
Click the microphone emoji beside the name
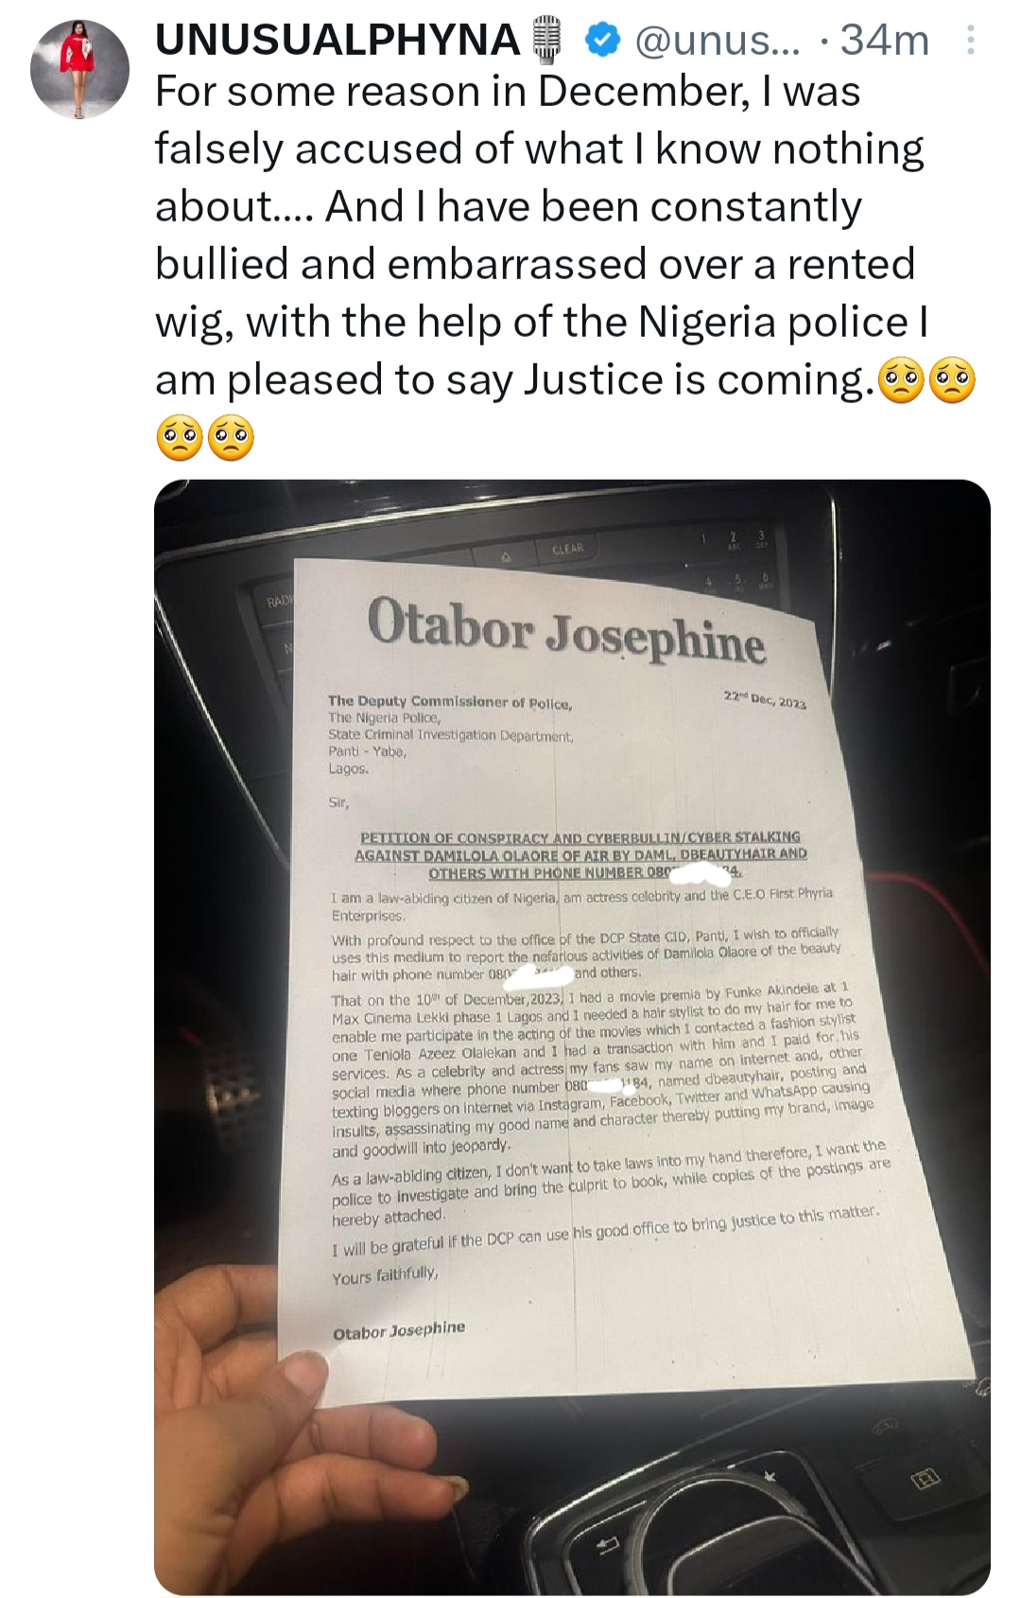point(549,42)
